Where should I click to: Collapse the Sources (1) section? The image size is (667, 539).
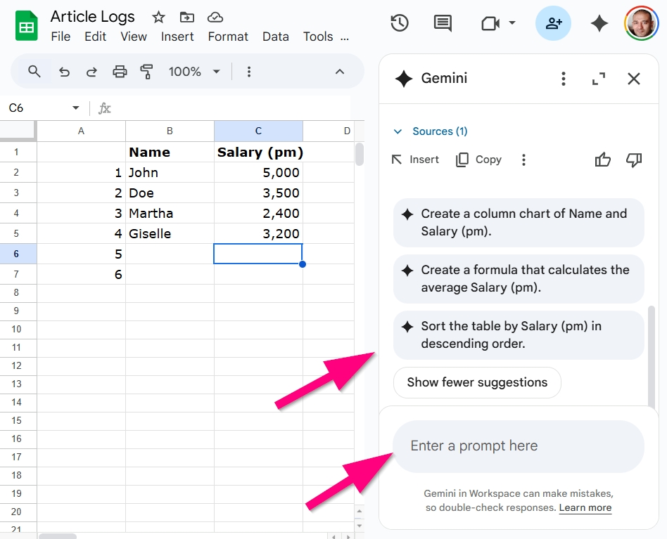pyautogui.click(x=431, y=131)
